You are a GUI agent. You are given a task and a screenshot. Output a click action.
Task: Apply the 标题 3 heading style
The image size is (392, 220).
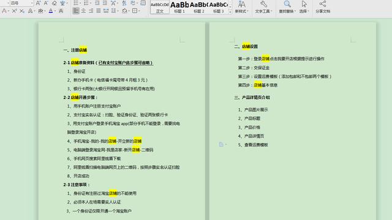218,7
